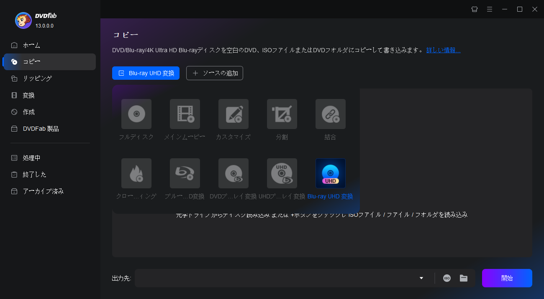The height and width of the screenshot is (299, 544).
Task: Open アーカイブ済み tasks list
Action: pos(50,191)
